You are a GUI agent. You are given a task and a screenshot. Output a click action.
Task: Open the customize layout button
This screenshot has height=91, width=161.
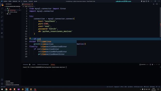coord(148,1)
